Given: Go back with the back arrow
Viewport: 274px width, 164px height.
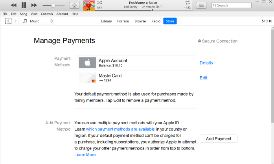Looking at the screenshot, I should click(8, 21).
